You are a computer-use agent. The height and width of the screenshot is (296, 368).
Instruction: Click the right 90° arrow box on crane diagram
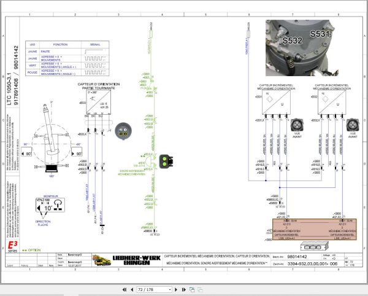77,152
